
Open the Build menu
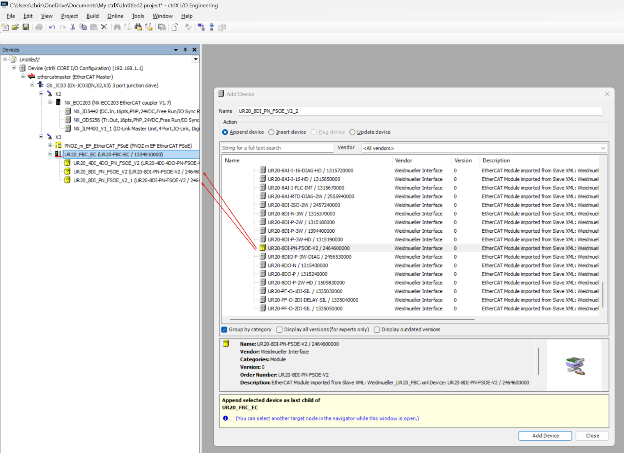point(92,16)
